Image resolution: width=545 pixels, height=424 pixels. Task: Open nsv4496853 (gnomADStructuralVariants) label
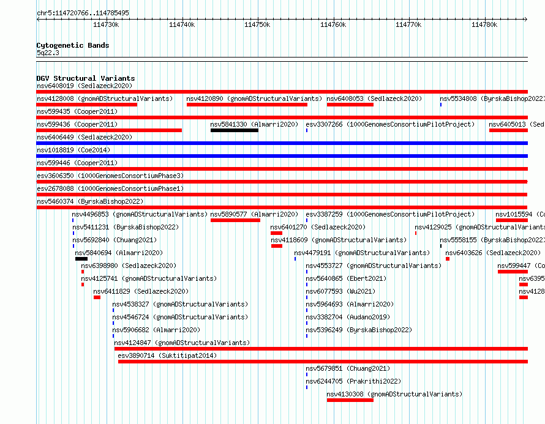coord(140,214)
